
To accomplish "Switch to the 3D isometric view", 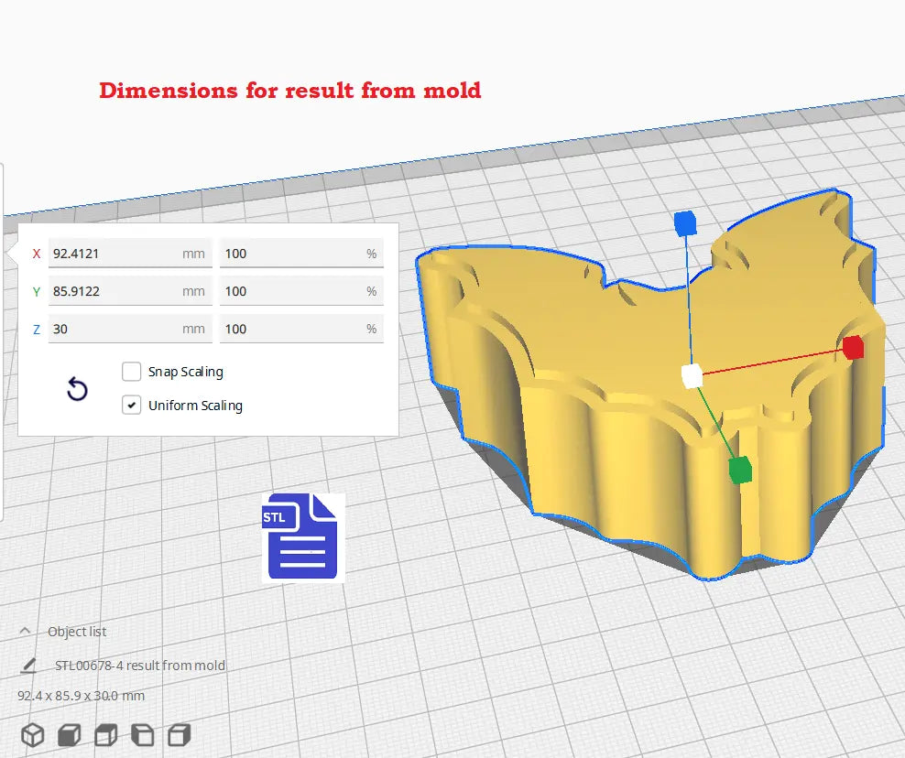I will pos(32,734).
